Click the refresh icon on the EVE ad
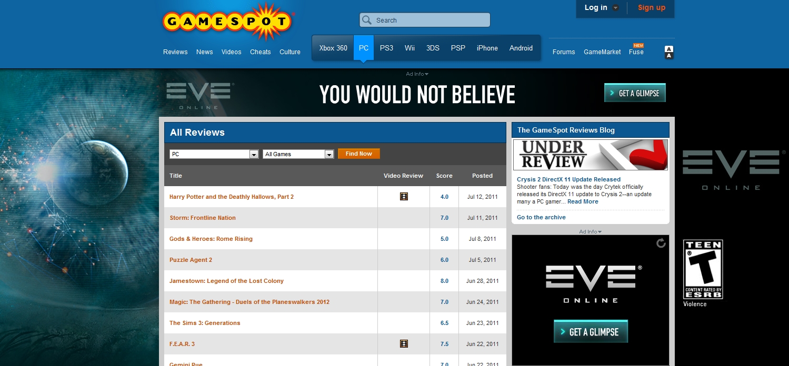The width and height of the screenshot is (789, 366). coord(661,243)
